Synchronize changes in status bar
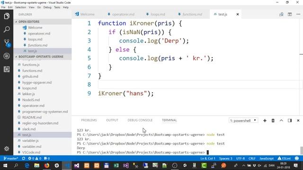Viewport: 303px width, 170px height. pos(23,159)
